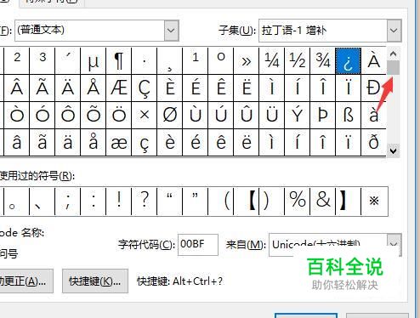Pick the multiplication sign × symbol
The width and height of the screenshot is (420, 318).
pyautogui.click(x=145, y=115)
